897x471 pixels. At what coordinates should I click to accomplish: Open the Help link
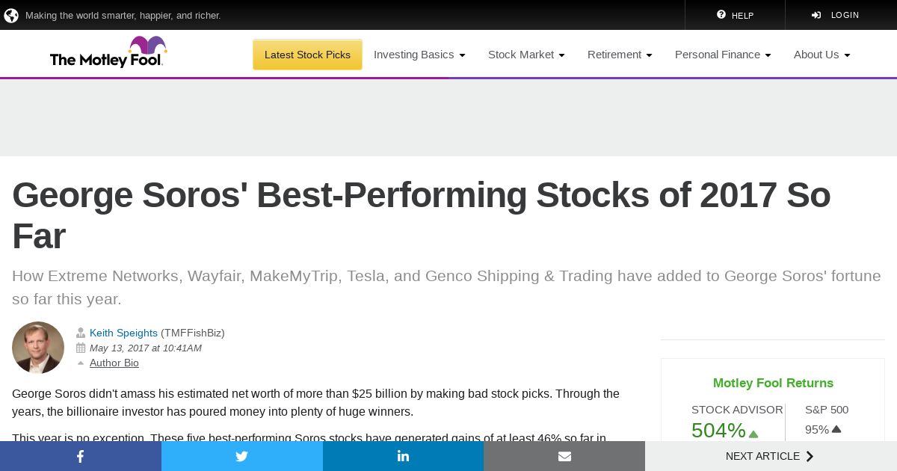click(735, 15)
